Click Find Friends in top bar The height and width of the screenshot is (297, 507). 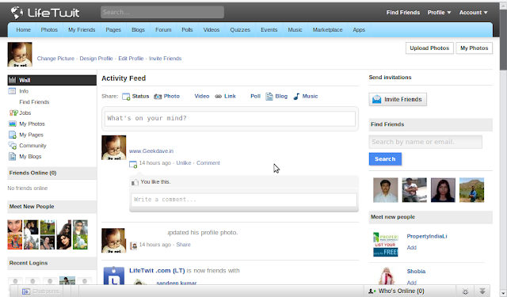click(x=403, y=13)
